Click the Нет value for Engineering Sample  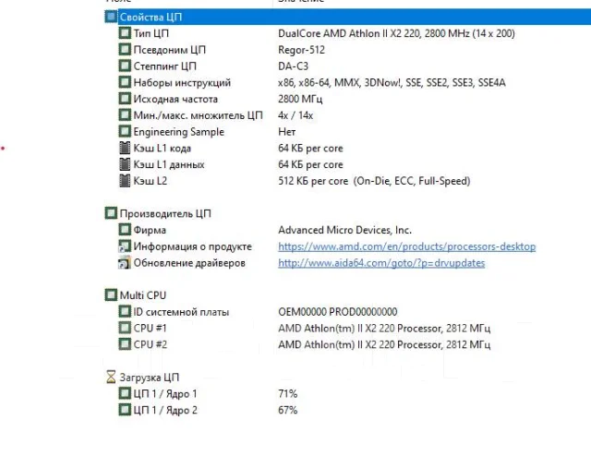287,131
